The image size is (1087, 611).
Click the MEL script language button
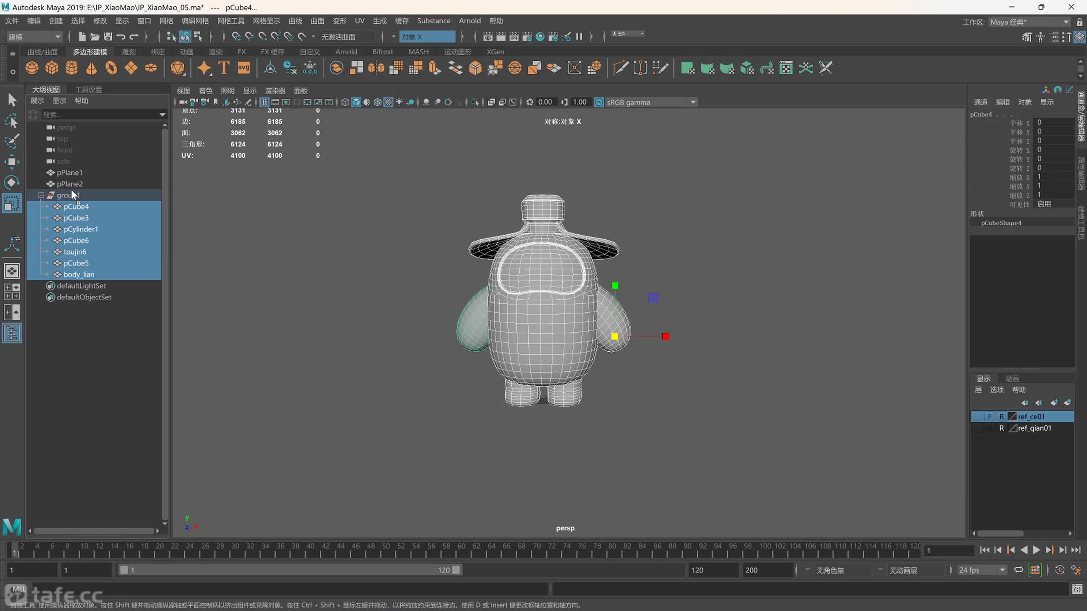pos(19,589)
